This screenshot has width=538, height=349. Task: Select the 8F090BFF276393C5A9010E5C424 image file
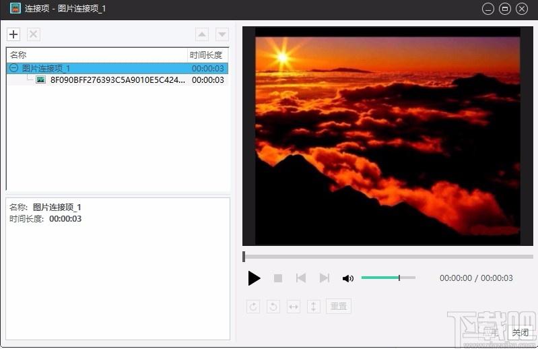118,80
